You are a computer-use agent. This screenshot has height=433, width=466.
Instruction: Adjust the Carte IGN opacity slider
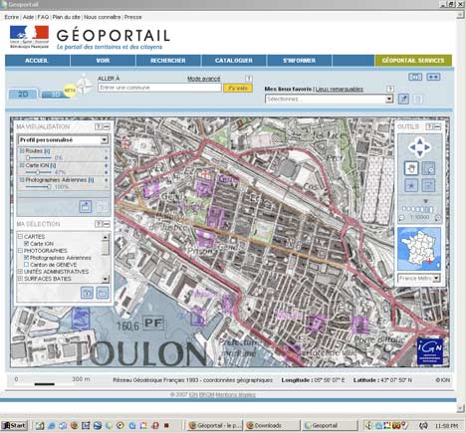(x=38, y=172)
